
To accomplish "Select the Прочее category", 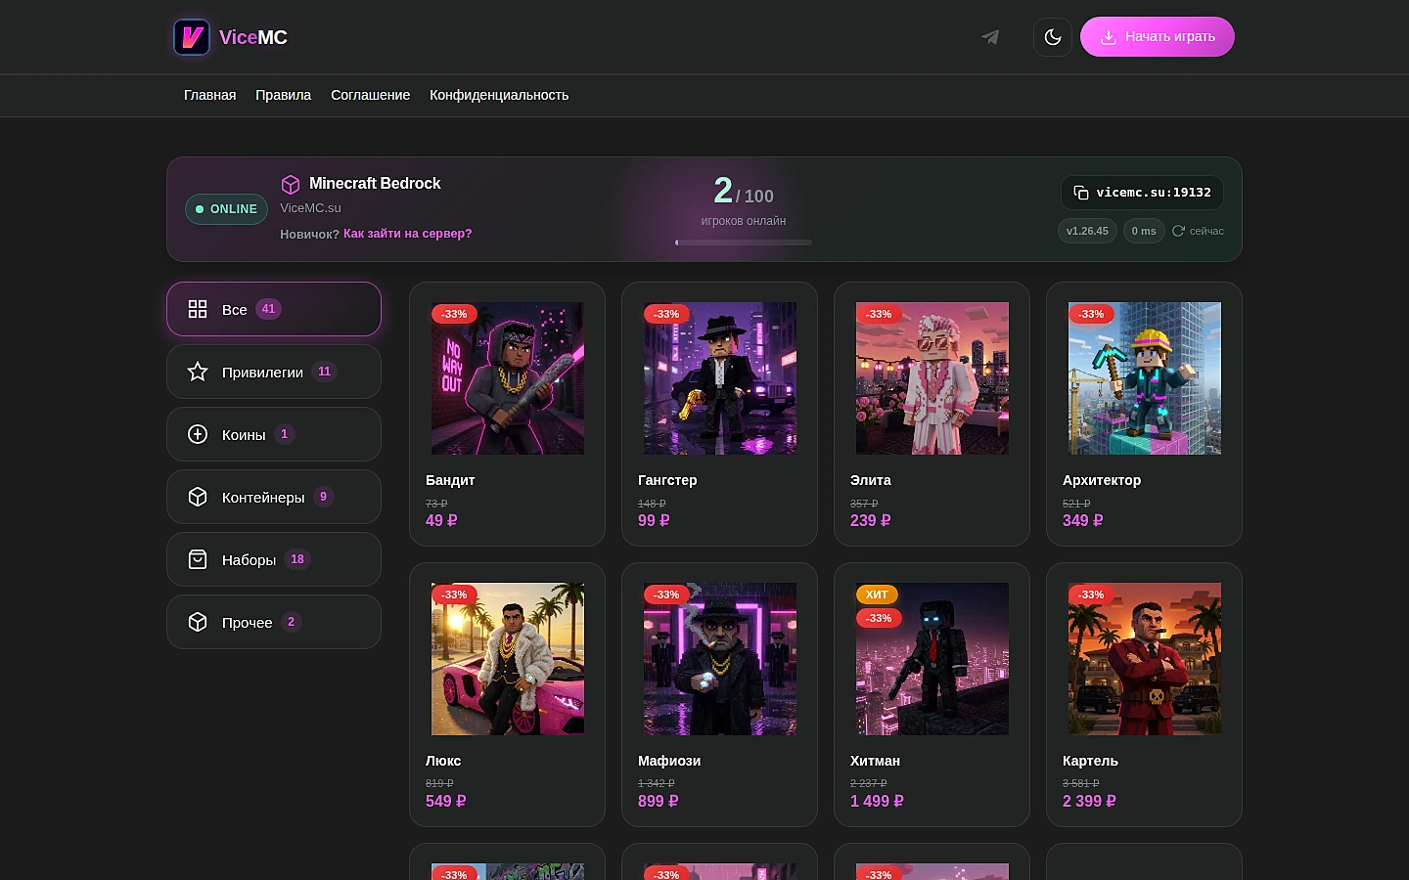I will (x=274, y=622).
